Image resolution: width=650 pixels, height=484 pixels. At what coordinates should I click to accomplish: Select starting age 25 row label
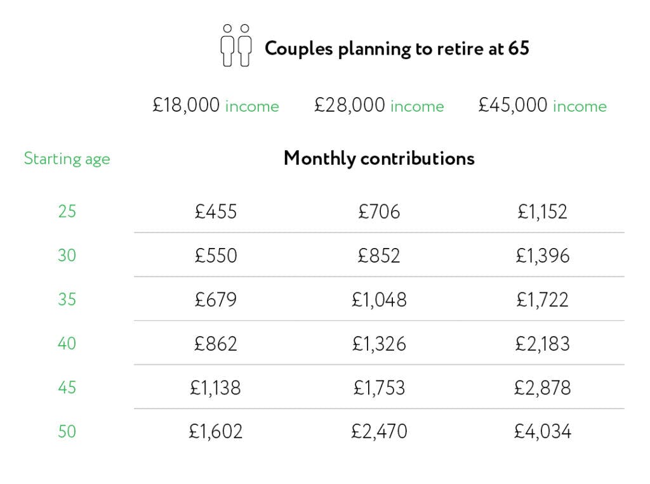click(67, 211)
